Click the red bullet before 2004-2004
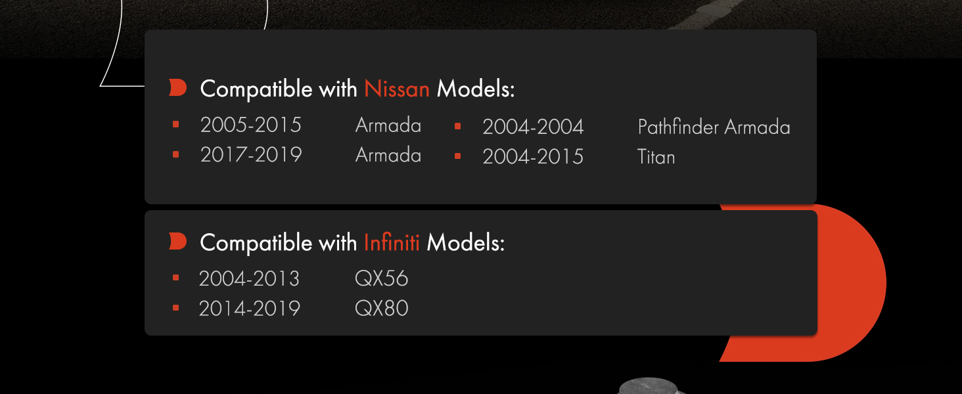Viewport: 962px width, 394px height. coord(457,126)
